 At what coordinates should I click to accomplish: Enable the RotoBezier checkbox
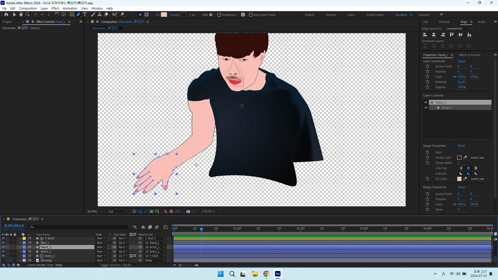pos(219,15)
